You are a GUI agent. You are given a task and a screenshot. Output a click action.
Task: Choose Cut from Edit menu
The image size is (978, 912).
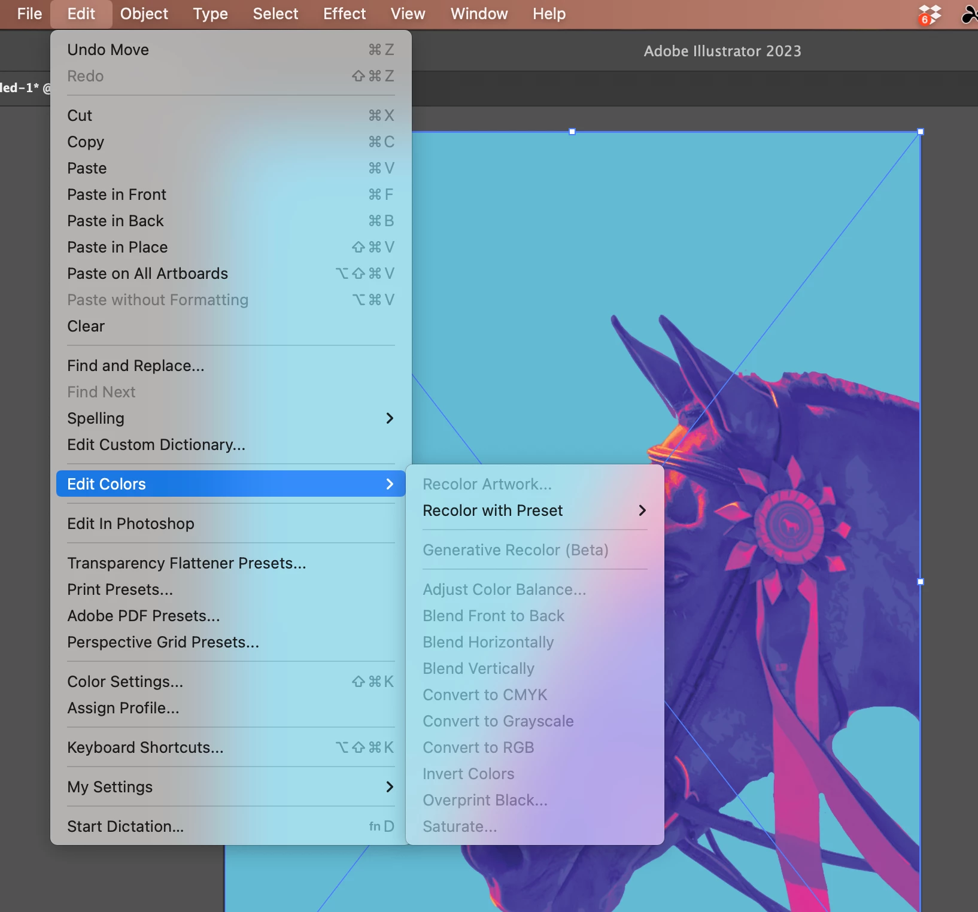230,115
